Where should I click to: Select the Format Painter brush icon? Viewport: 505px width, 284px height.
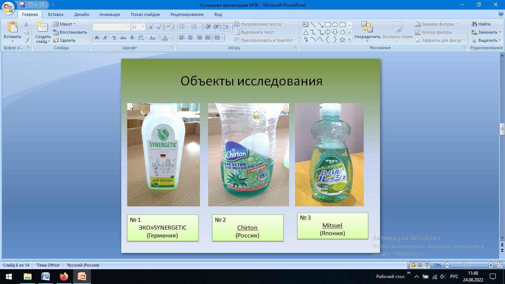pos(26,40)
